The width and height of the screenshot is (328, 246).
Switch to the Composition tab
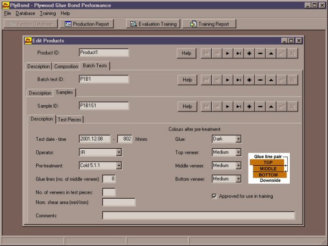[66, 66]
